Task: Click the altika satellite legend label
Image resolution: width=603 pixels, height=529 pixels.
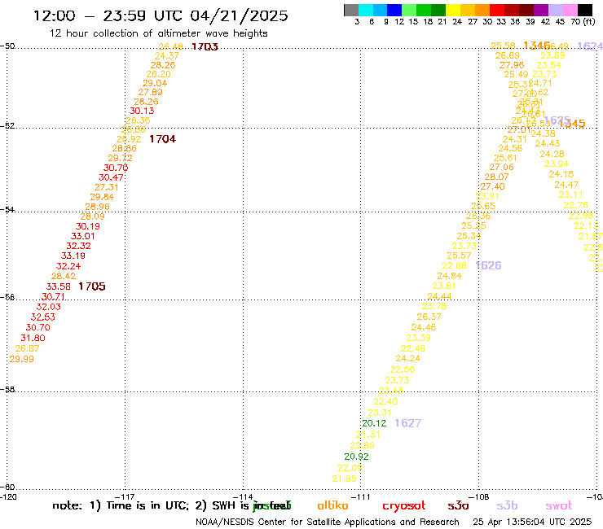Action: pyautogui.click(x=332, y=505)
